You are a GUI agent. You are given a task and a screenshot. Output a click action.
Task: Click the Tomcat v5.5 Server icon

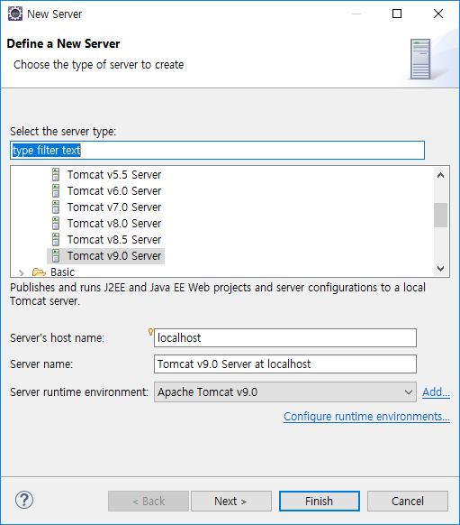(56, 175)
